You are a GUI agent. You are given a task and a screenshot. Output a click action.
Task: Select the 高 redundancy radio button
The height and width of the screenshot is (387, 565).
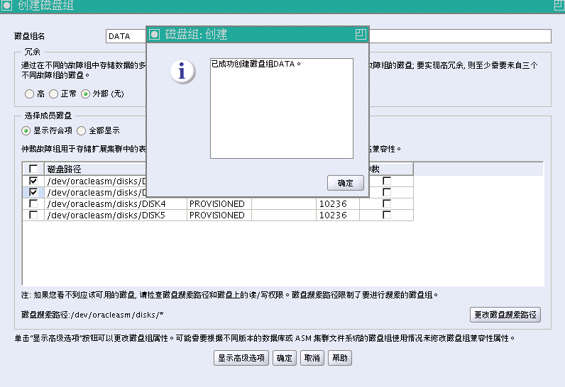(29, 94)
